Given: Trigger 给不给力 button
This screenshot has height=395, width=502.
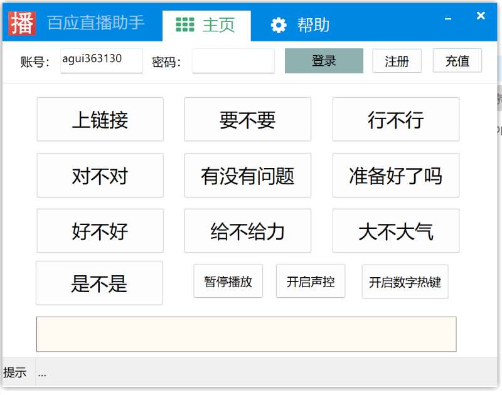Looking at the screenshot, I should click(x=248, y=231).
